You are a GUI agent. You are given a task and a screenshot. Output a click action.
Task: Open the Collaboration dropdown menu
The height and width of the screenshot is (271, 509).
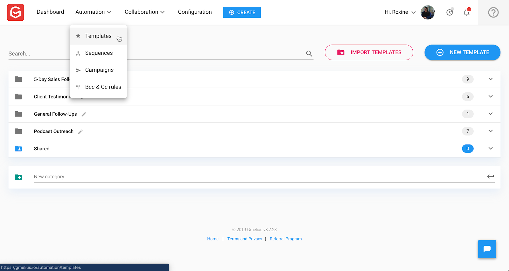point(144,12)
